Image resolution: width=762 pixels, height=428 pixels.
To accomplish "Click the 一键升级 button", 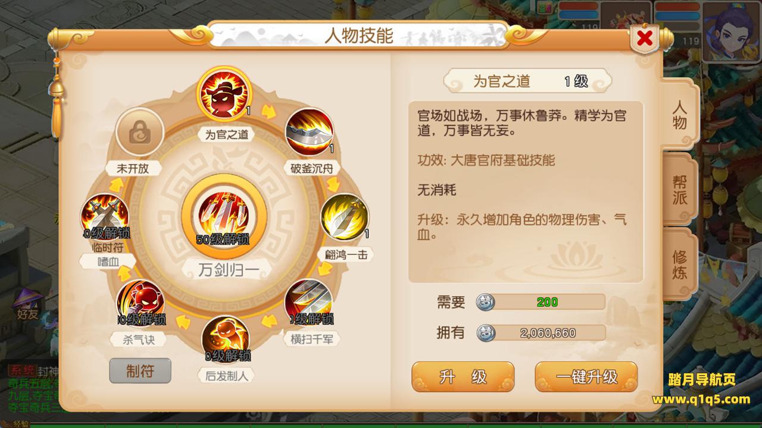I will click(586, 377).
